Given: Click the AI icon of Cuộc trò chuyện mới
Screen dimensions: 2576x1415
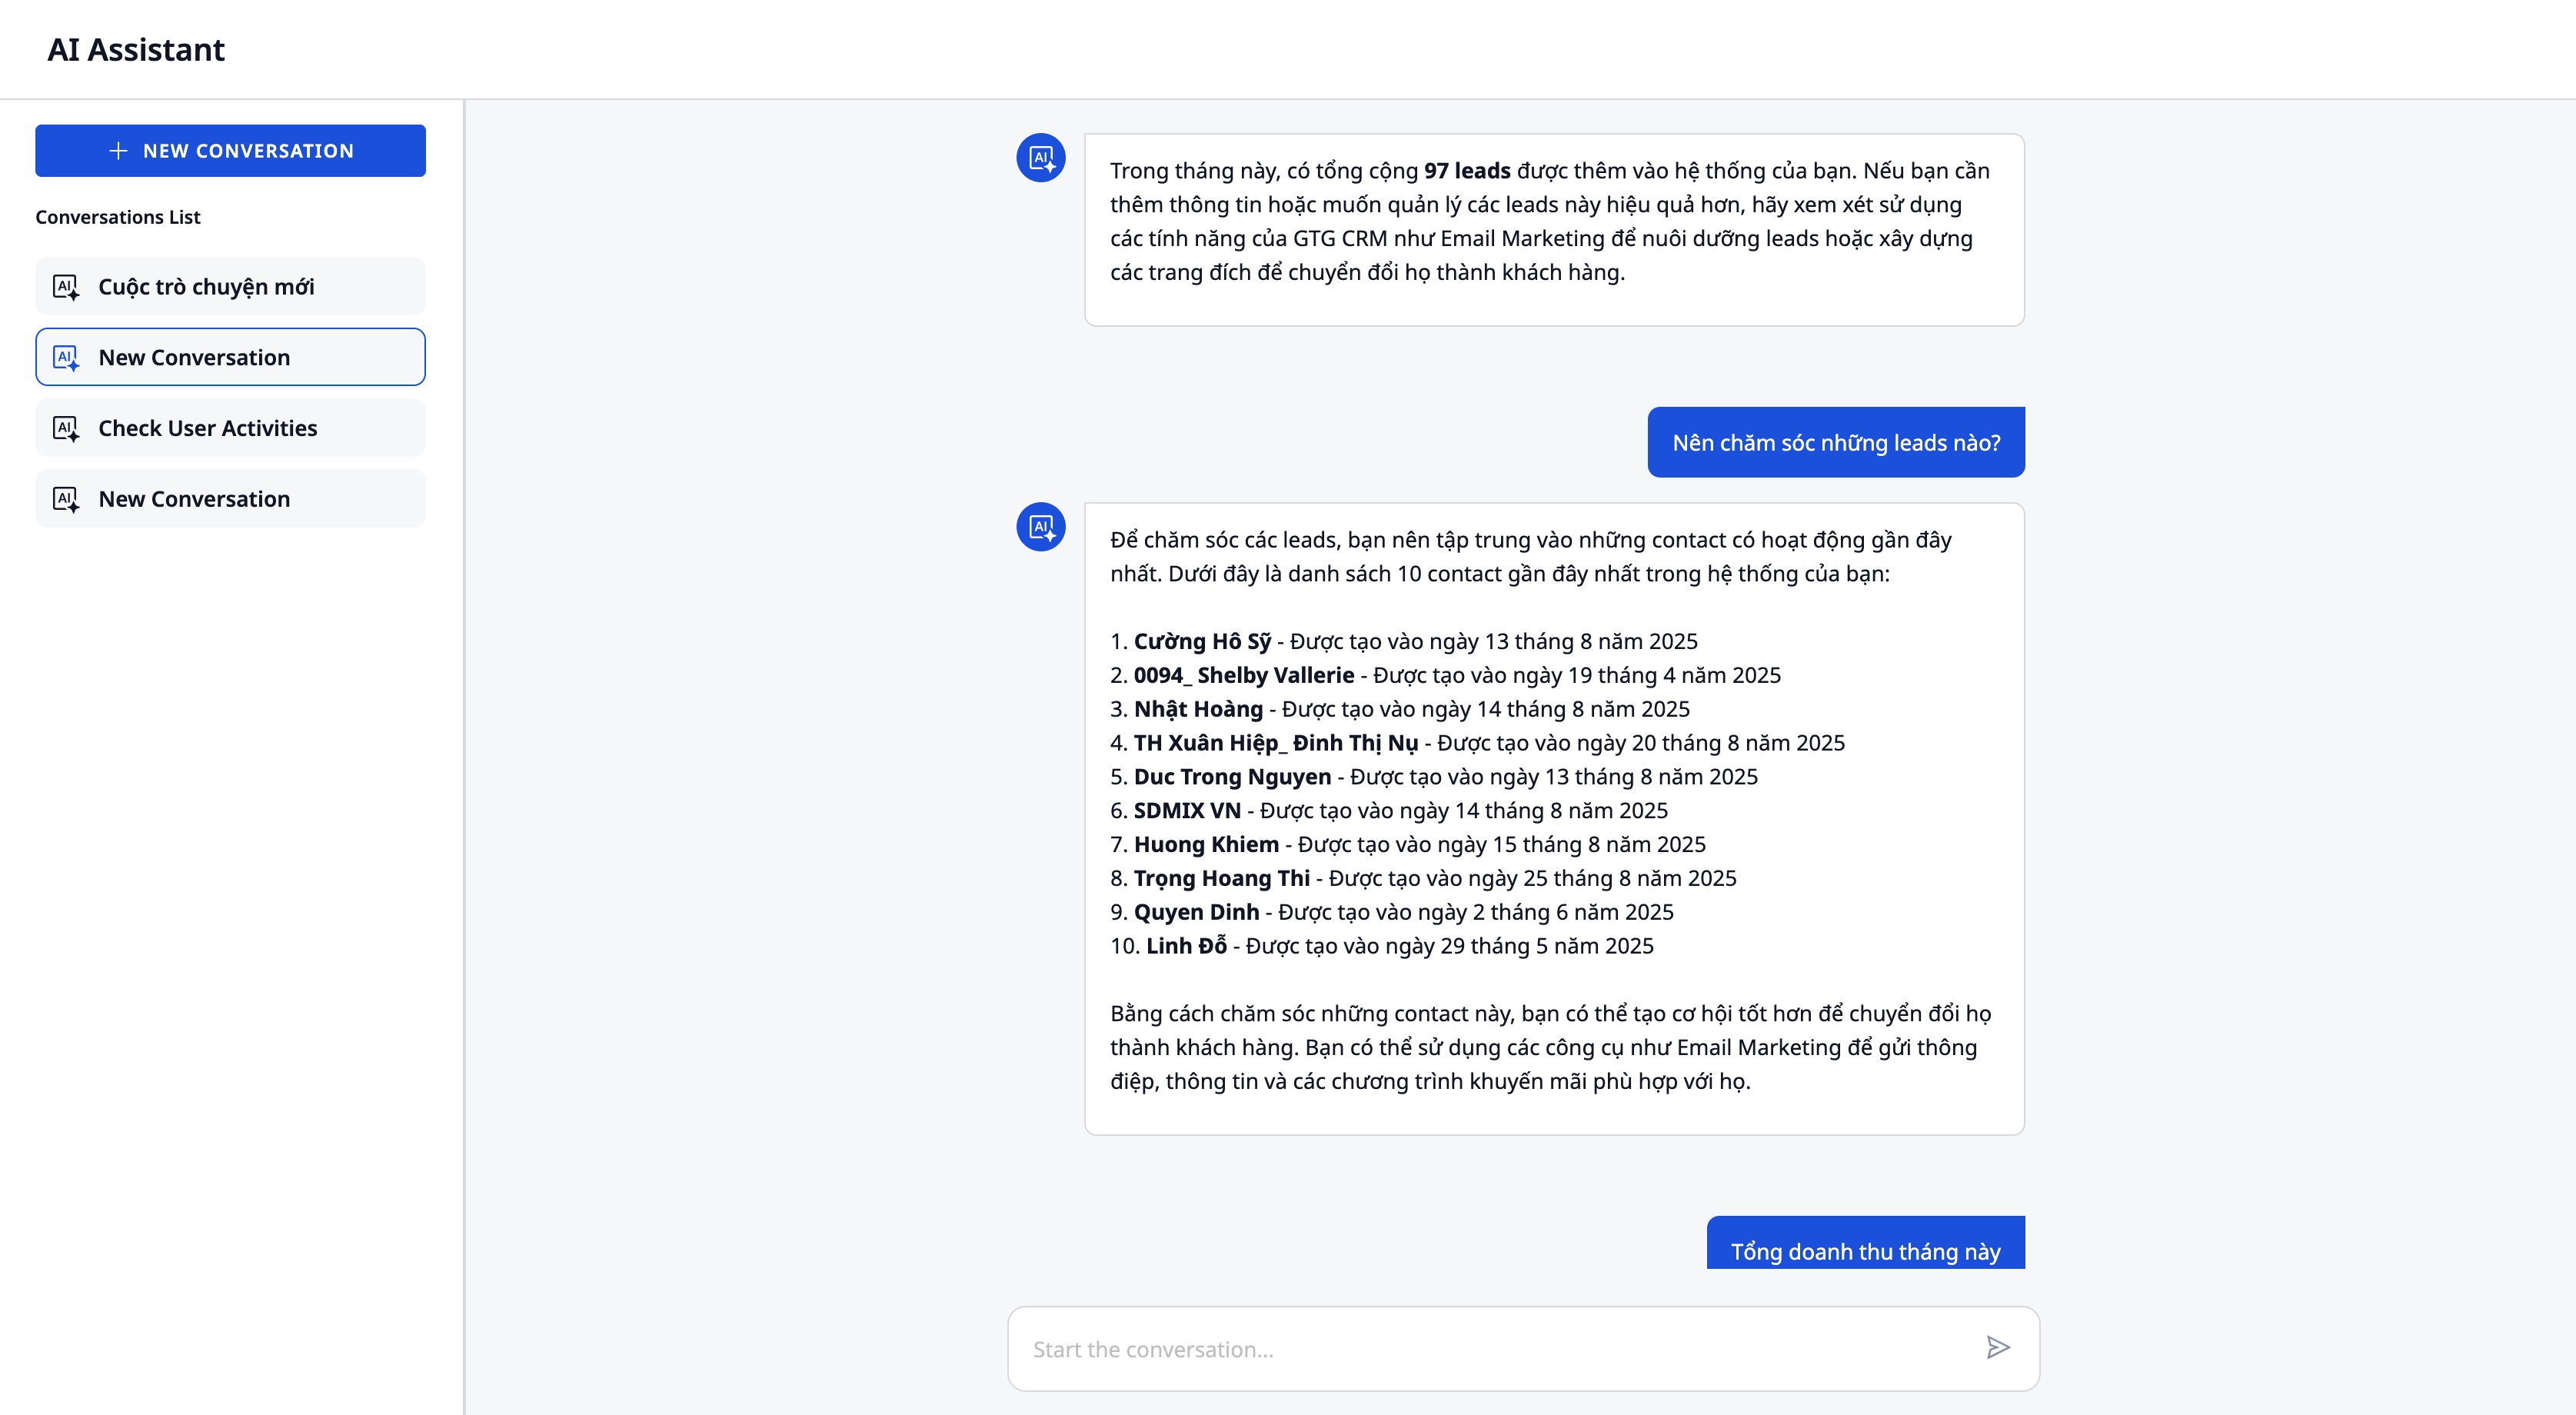Looking at the screenshot, I should click(66, 287).
